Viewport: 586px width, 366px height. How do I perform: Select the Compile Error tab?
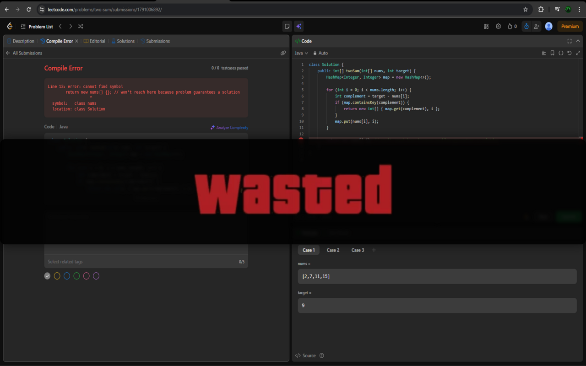click(56, 41)
